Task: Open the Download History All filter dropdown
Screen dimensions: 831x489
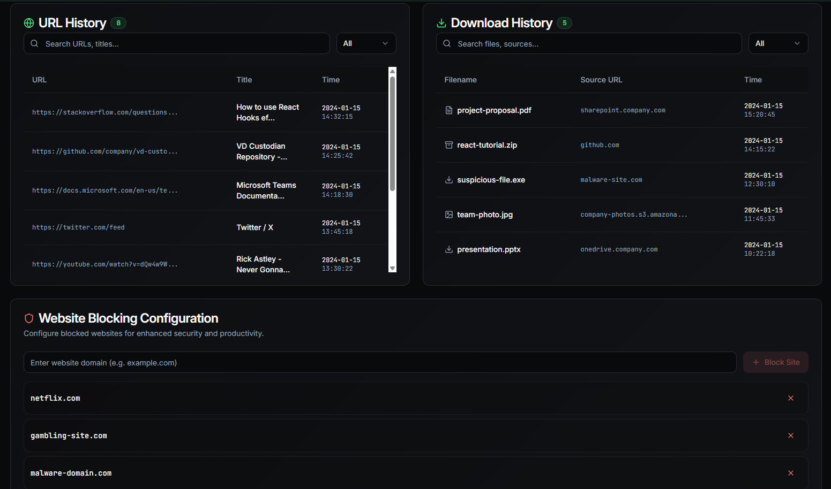Action: pos(777,43)
